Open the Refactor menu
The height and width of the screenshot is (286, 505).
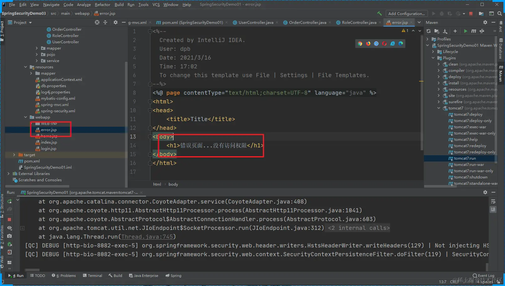[x=102, y=4]
